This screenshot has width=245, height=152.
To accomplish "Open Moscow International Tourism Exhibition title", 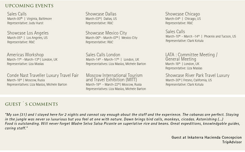I will click(x=114, y=78).
